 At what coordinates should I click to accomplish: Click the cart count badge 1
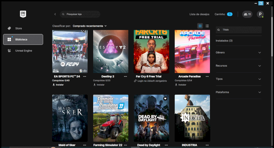click(x=229, y=14)
